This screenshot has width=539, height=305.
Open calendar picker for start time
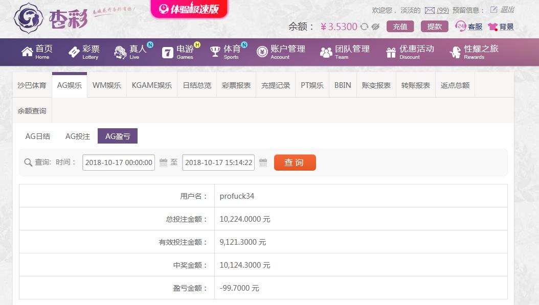(164, 162)
